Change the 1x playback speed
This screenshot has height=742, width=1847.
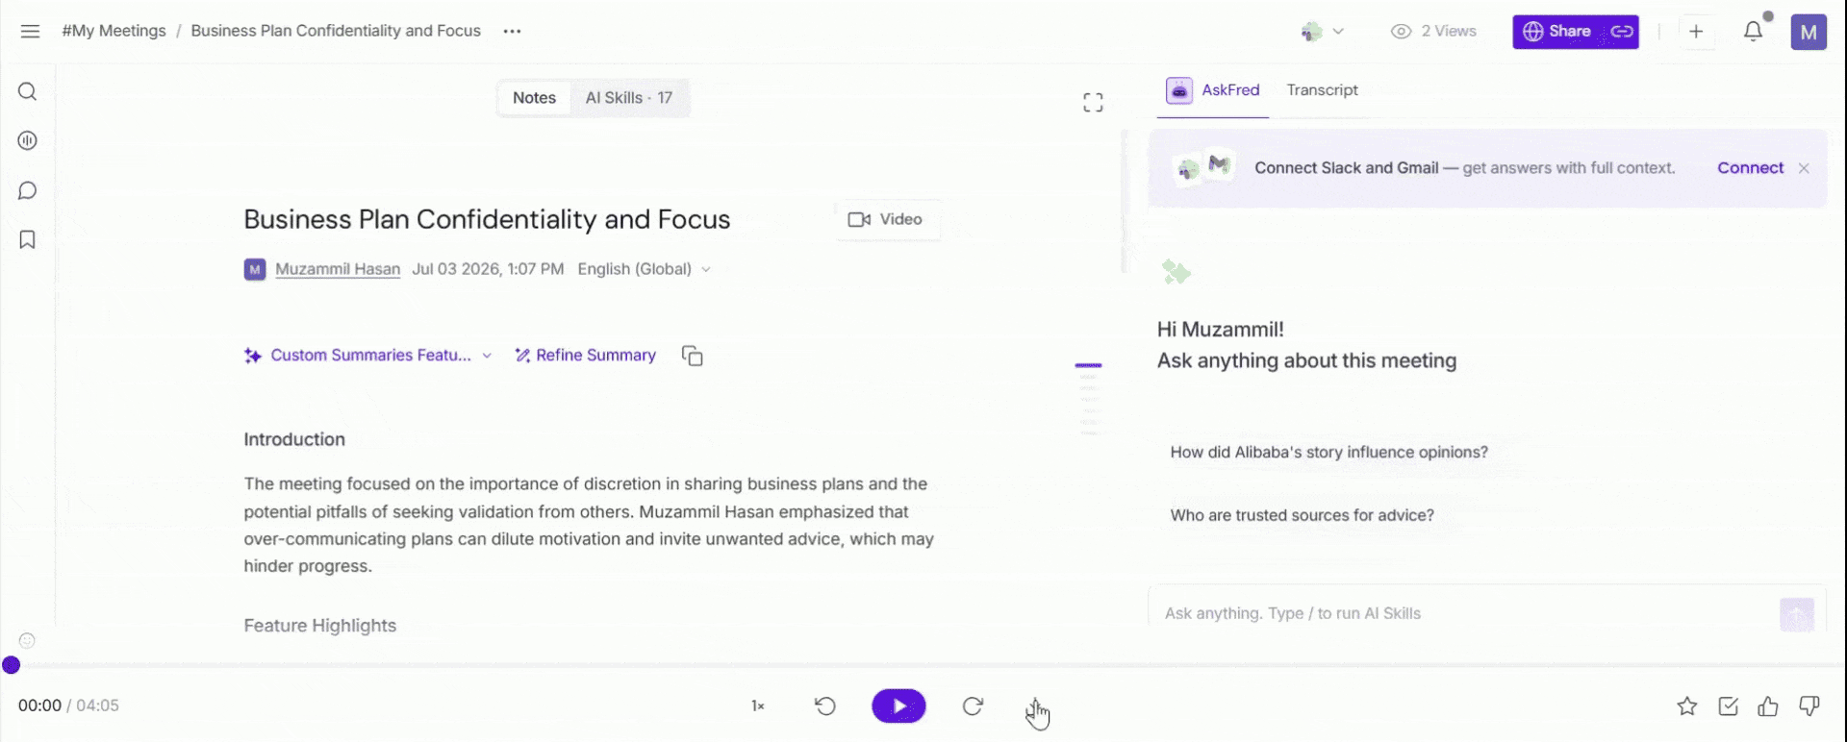(758, 706)
